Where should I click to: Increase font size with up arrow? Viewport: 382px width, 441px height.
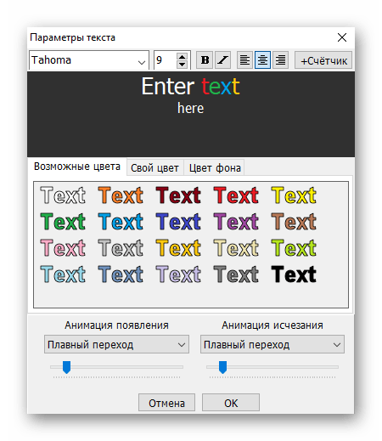point(182,56)
